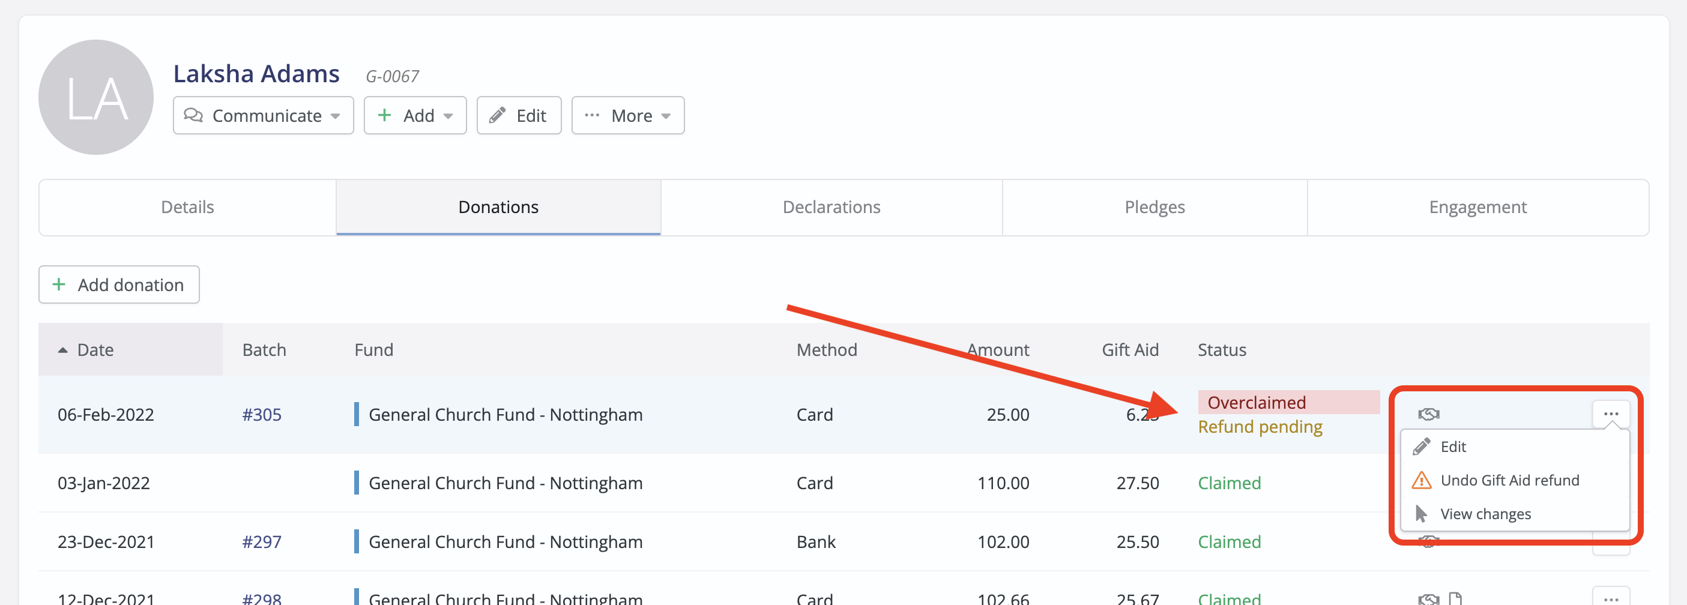Switch to the Declarations tab
This screenshot has width=1687, height=605.
click(831, 207)
